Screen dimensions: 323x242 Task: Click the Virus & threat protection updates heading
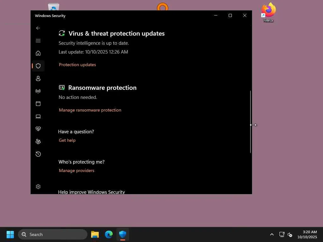[x=117, y=33]
